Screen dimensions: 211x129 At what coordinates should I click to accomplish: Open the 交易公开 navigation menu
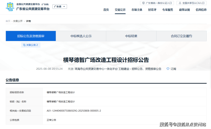click(x=120, y=10)
